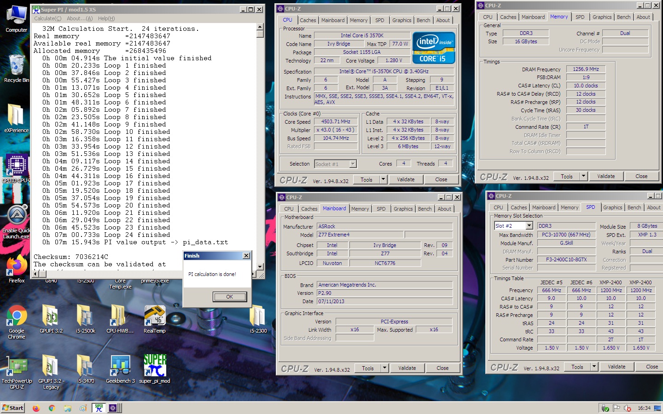Launch CPUID CPU-Z desktop shortcut

point(17,168)
